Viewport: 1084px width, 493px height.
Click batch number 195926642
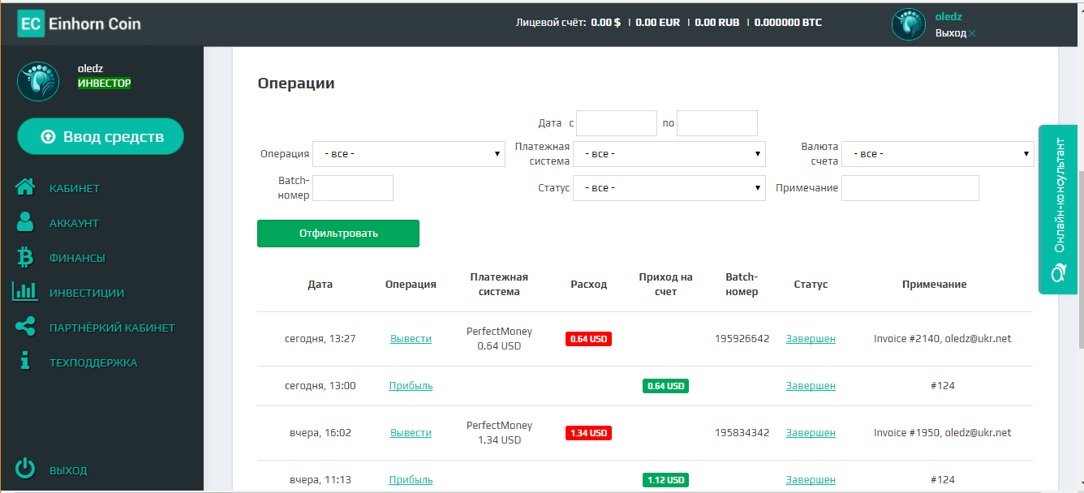[742, 339]
